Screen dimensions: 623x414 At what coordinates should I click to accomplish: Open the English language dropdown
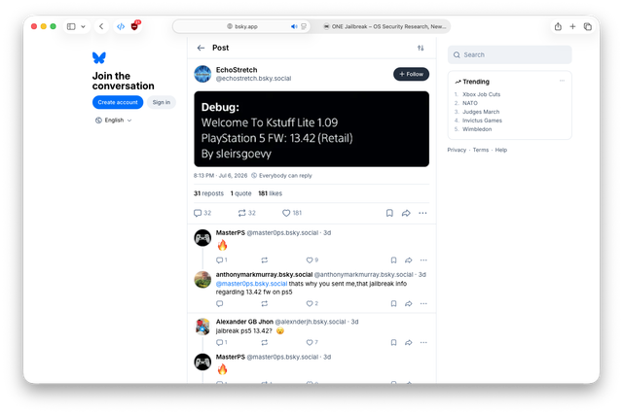114,121
